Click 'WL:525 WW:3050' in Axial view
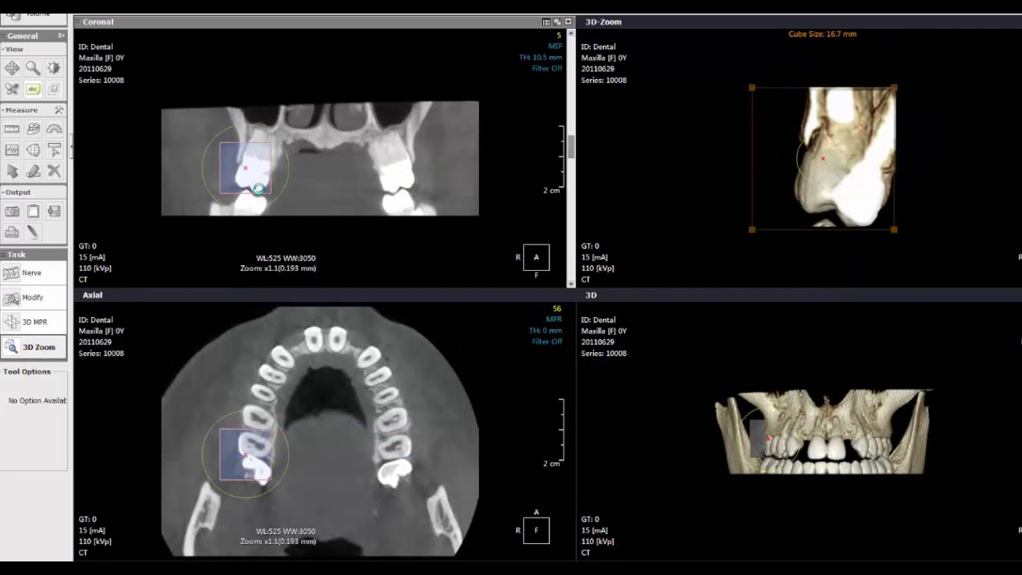Image resolution: width=1022 pixels, height=575 pixels. click(x=285, y=531)
